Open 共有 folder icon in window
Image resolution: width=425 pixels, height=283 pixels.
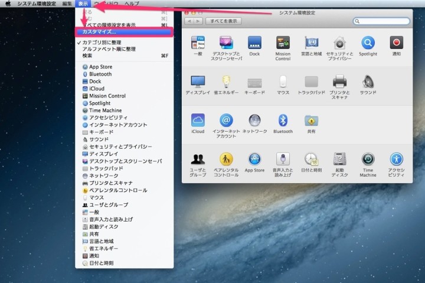[x=311, y=120]
